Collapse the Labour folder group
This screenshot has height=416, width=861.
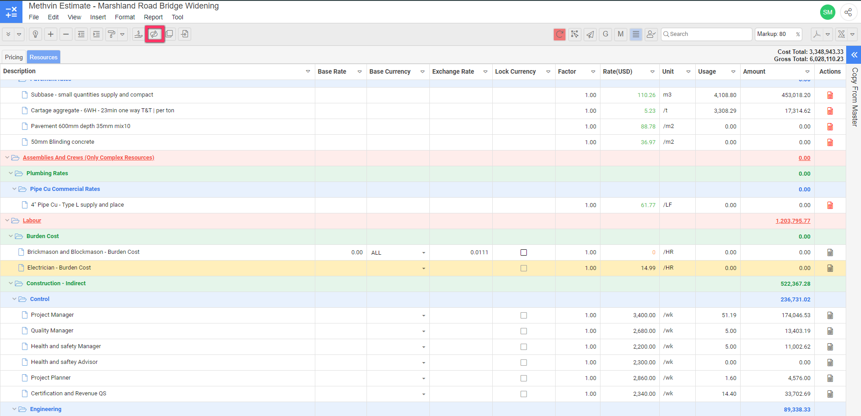tap(7, 221)
